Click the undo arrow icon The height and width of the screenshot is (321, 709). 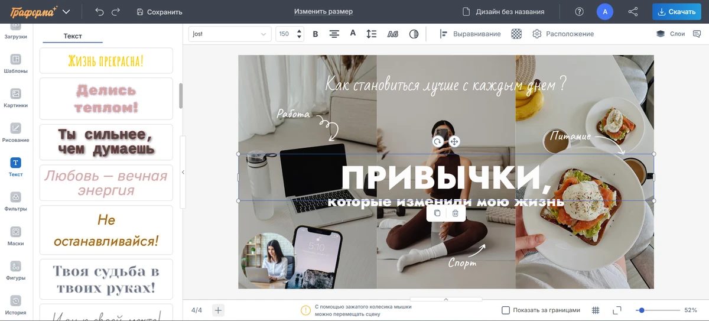tap(99, 12)
